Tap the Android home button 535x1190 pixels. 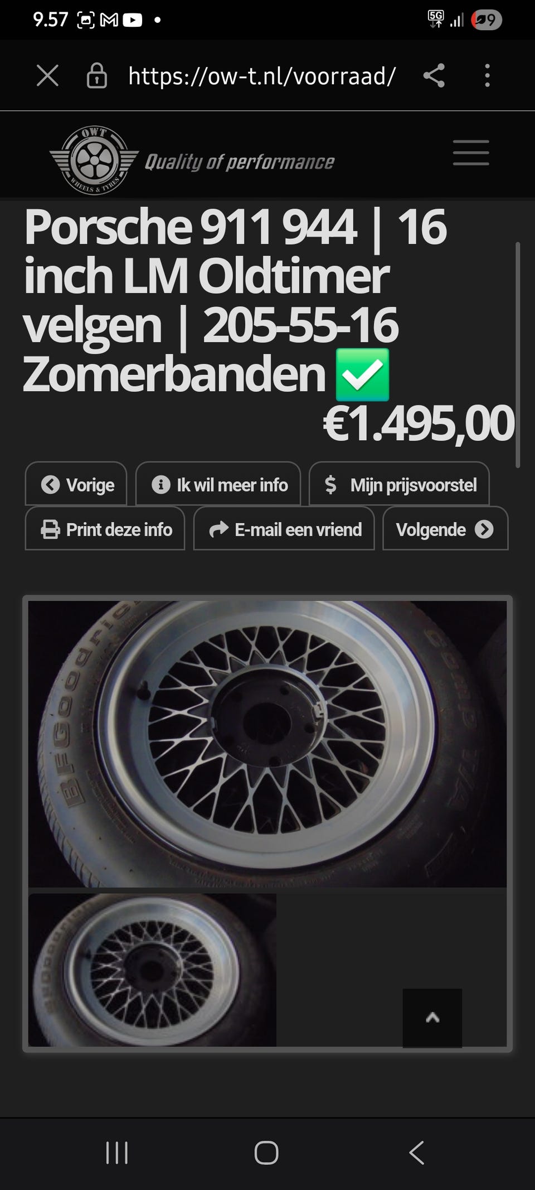tap(266, 1153)
